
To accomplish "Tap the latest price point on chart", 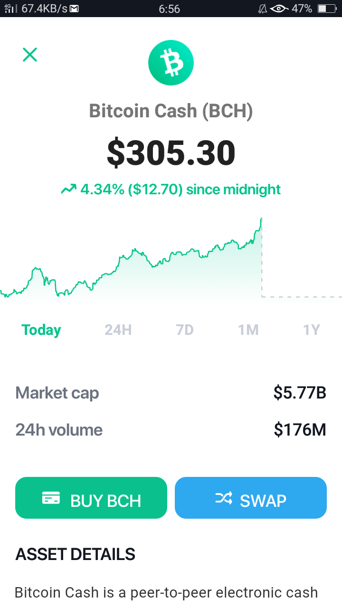I will click(261, 218).
